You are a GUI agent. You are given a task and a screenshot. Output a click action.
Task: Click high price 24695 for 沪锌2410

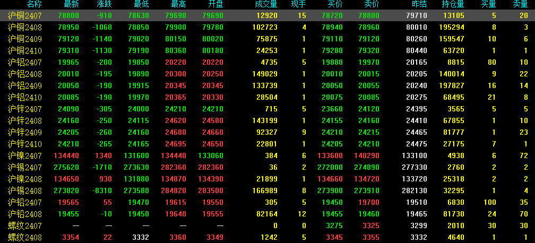click(176, 144)
